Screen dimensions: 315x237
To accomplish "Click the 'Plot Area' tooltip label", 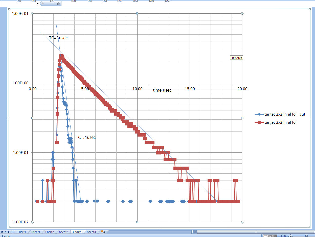I will point(236,58).
